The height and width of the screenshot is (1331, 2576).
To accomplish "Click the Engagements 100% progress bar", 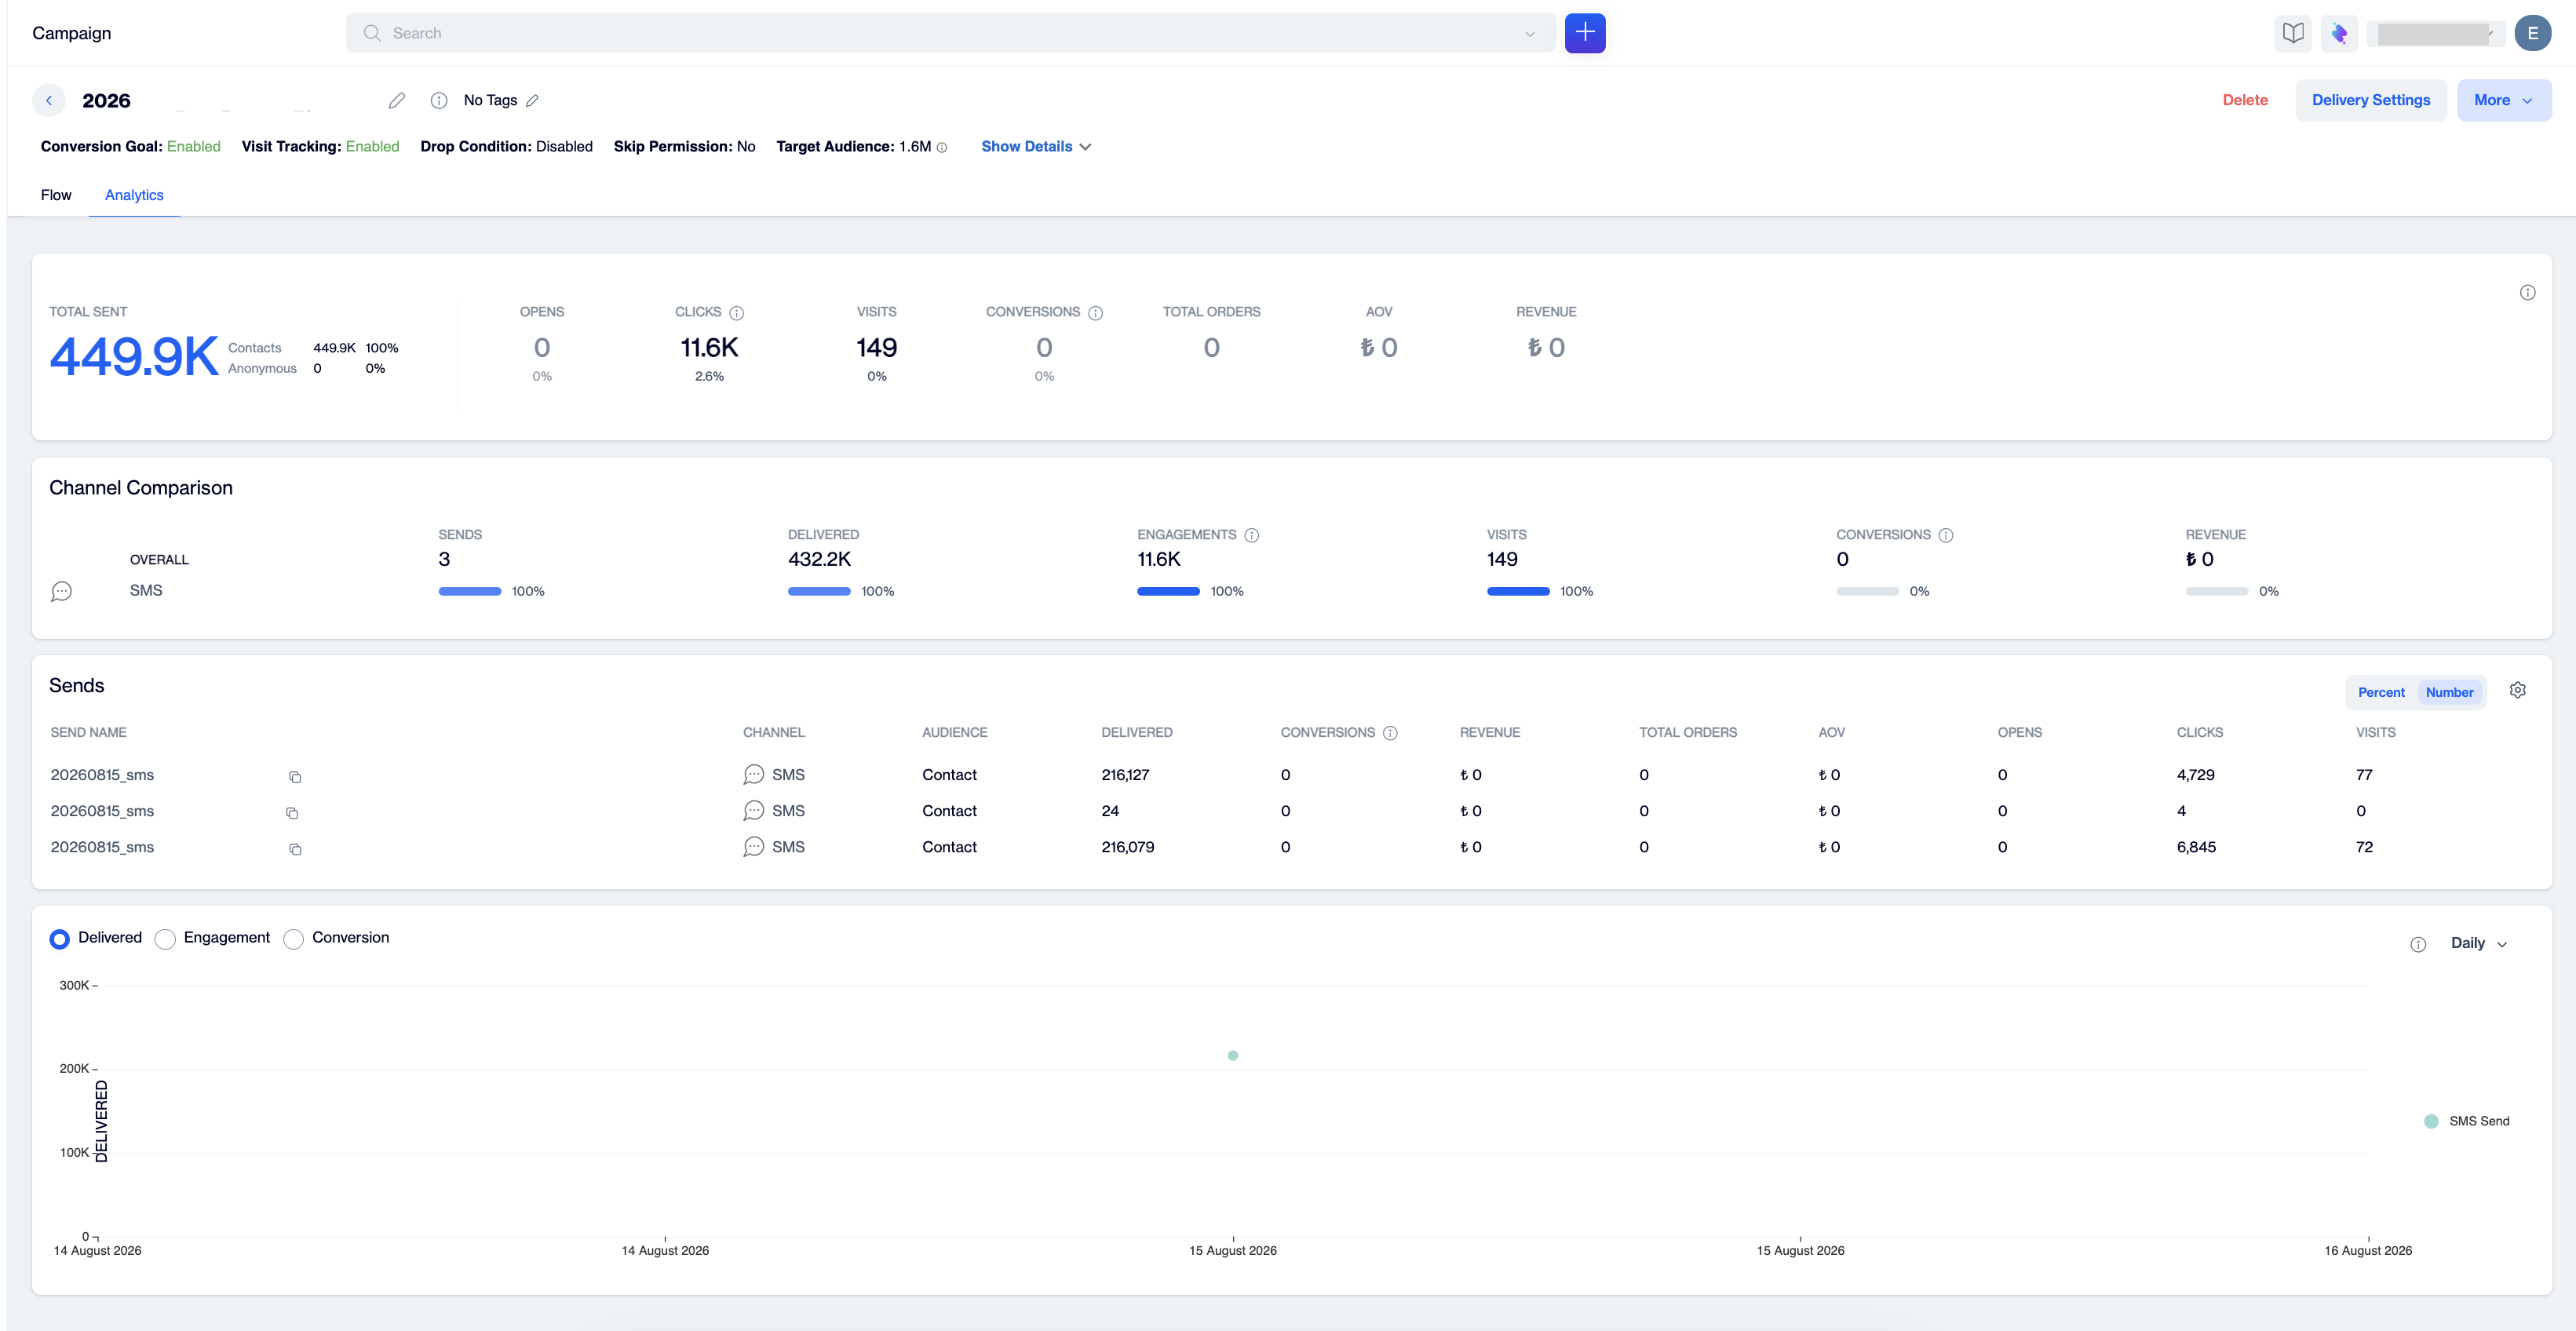I will [x=1168, y=591].
